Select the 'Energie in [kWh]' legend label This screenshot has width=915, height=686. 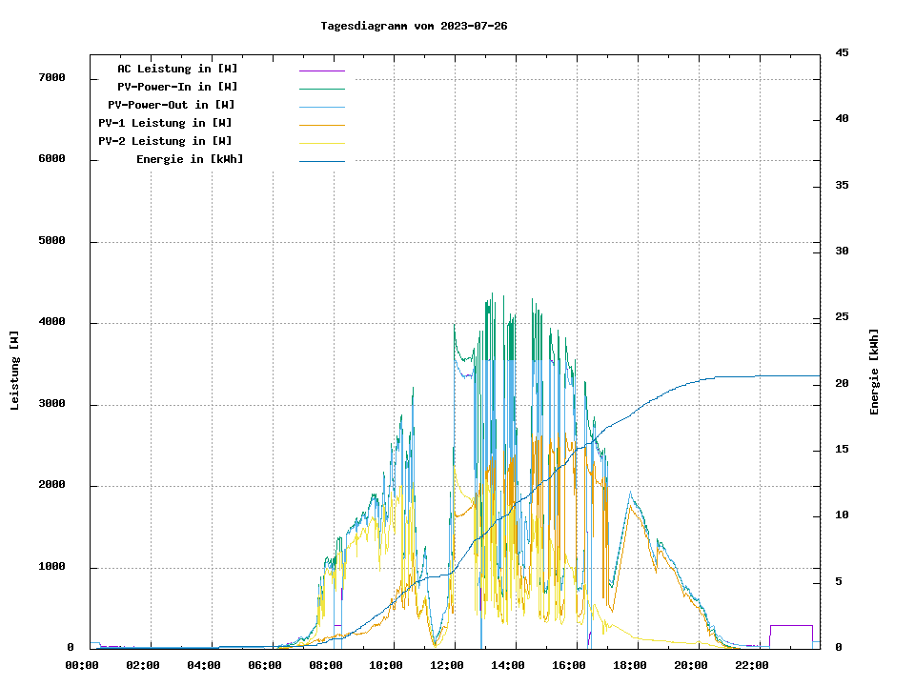[x=190, y=159]
